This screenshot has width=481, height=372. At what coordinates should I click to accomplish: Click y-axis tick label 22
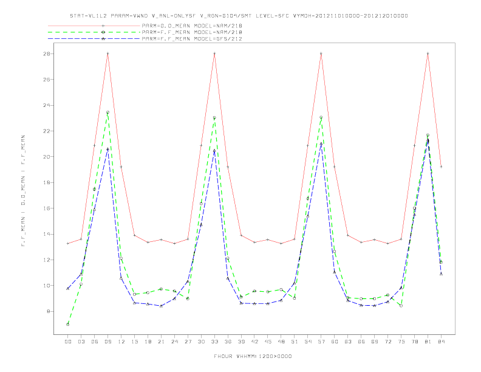(x=48, y=131)
